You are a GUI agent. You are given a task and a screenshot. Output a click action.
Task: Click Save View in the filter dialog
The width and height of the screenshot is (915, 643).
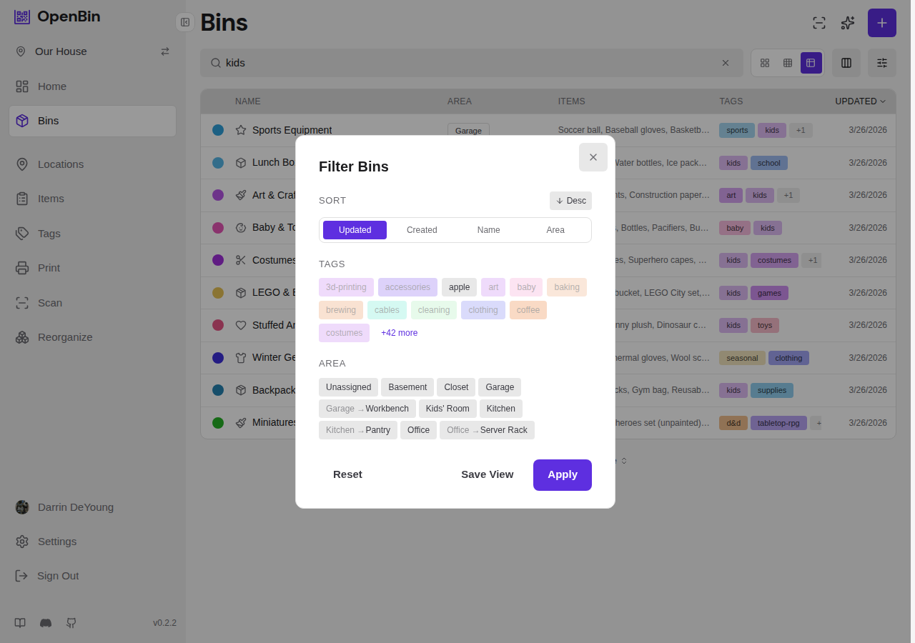(x=488, y=474)
